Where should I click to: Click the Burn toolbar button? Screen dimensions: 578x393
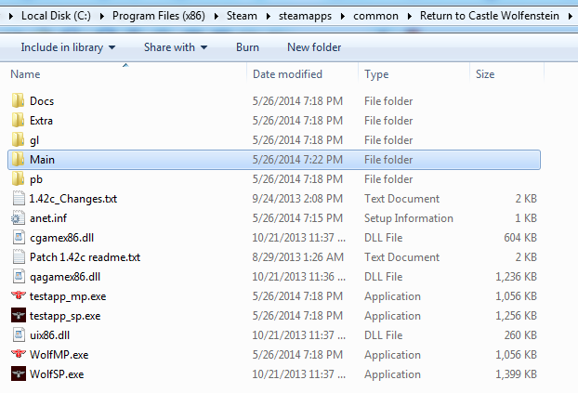point(247,47)
